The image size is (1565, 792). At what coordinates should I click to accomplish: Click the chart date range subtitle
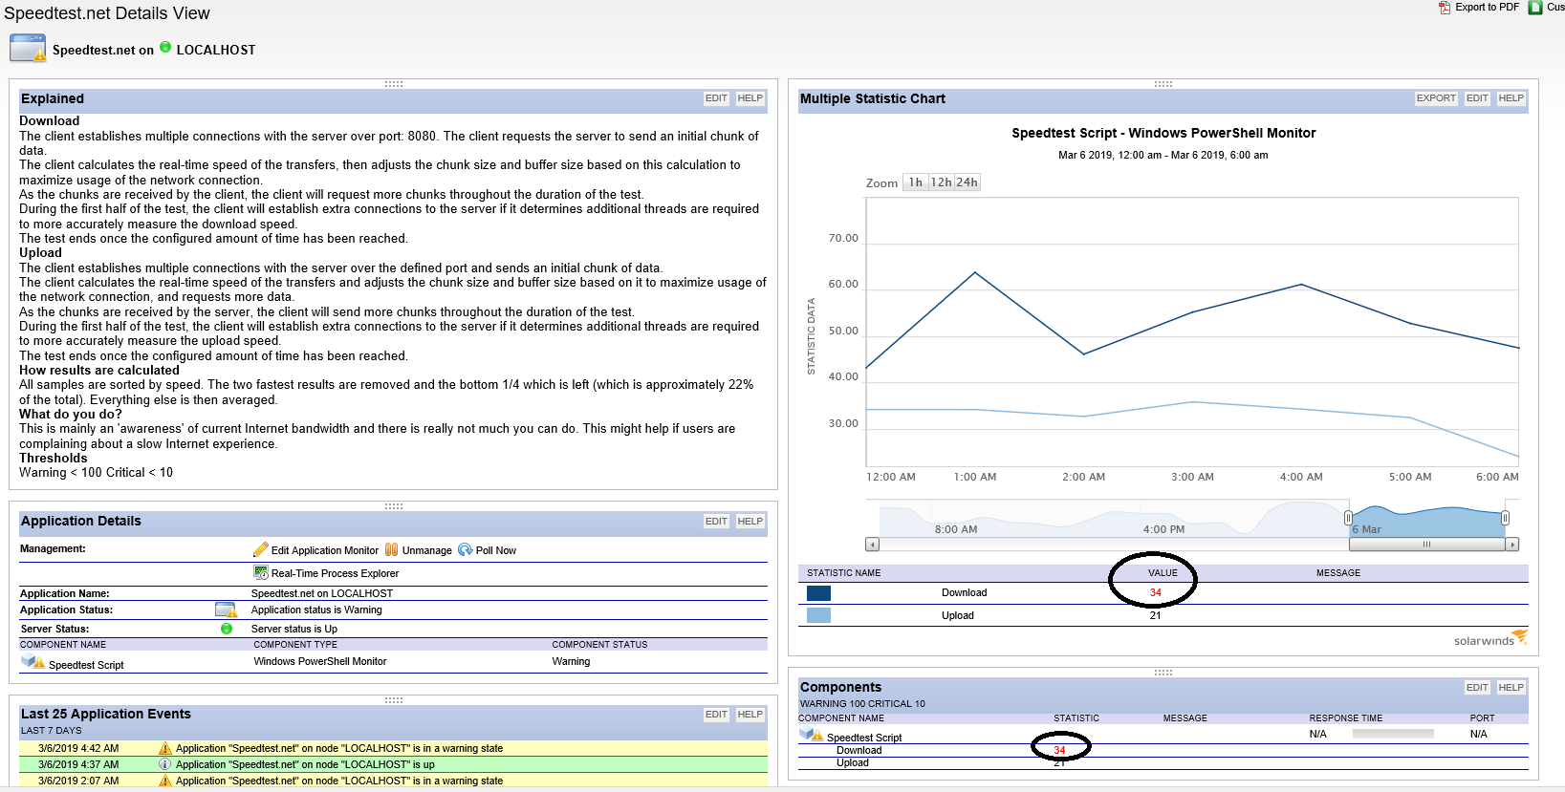[x=1163, y=155]
